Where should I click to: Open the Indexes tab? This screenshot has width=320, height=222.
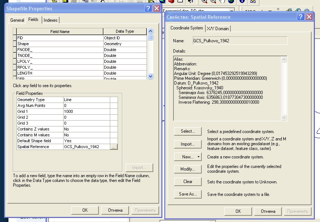pyautogui.click(x=51, y=20)
